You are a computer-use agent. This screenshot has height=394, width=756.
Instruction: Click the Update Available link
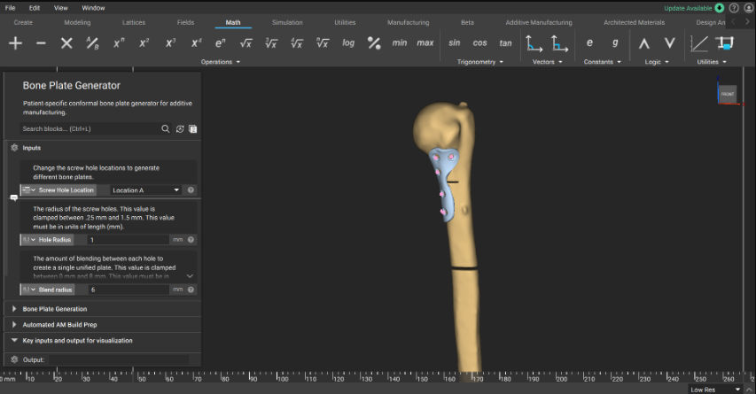pyautogui.click(x=688, y=8)
